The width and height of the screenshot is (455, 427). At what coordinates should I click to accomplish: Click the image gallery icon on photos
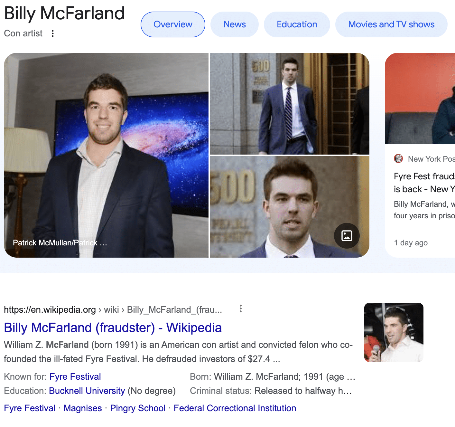(x=347, y=236)
